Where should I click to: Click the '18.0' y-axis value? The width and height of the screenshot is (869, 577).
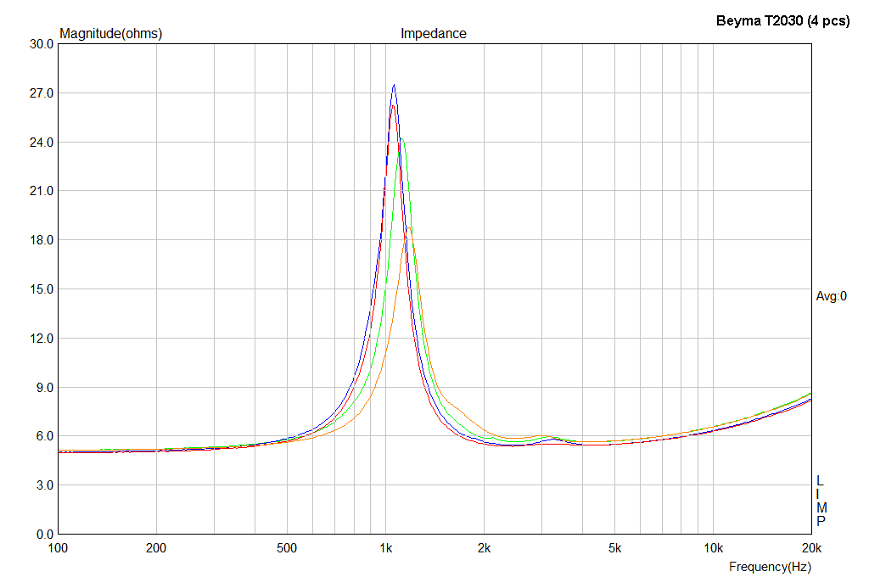[x=42, y=240]
